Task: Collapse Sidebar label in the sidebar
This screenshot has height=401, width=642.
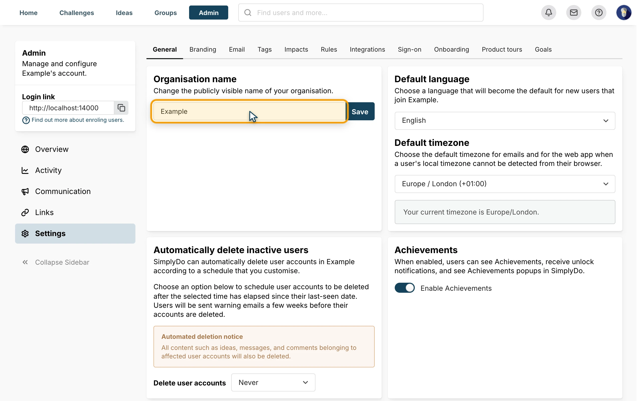Action: pyautogui.click(x=62, y=262)
